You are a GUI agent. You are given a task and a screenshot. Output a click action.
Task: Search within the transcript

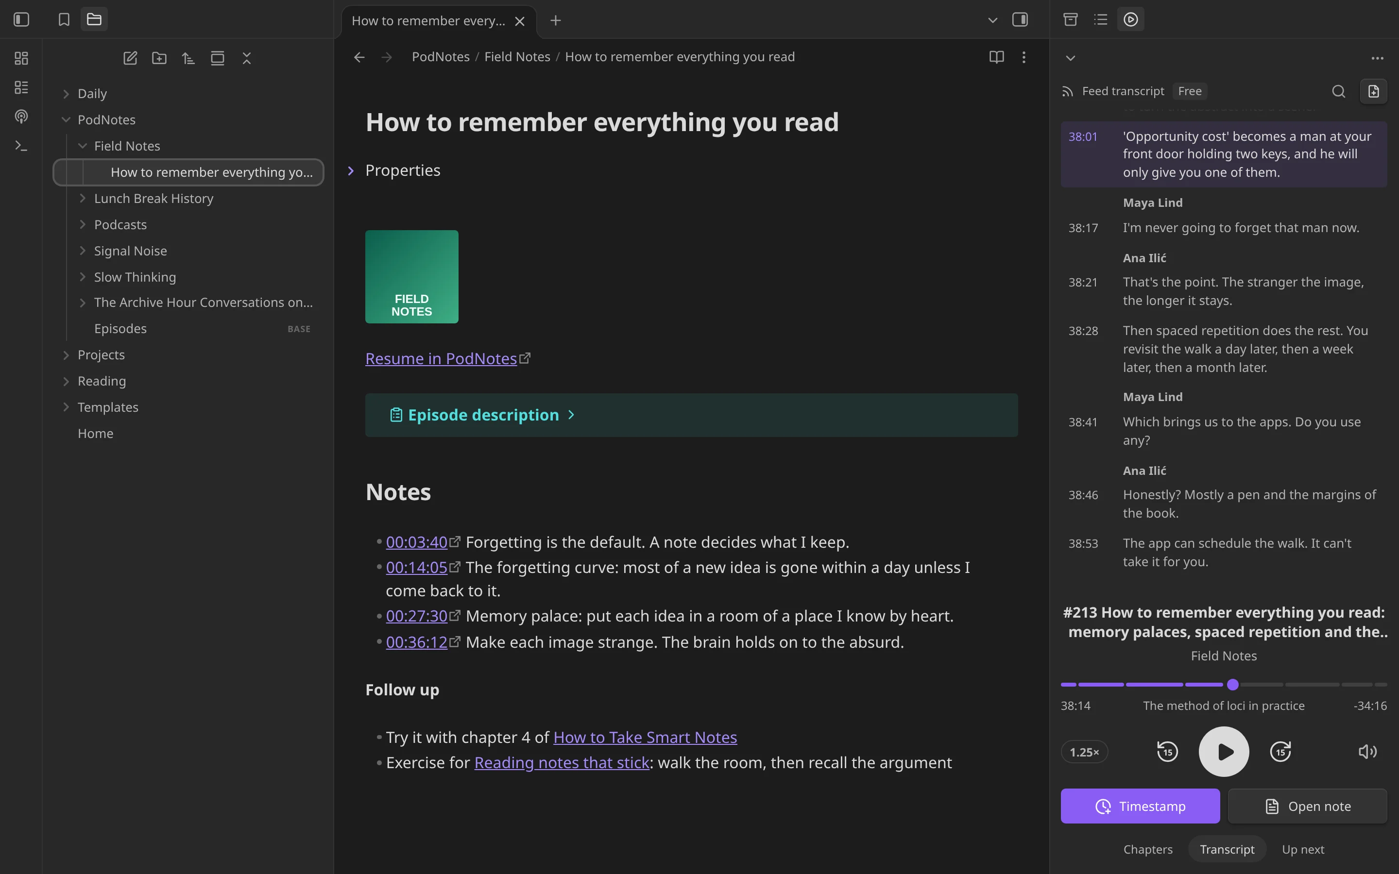pyautogui.click(x=1338, y=91)
